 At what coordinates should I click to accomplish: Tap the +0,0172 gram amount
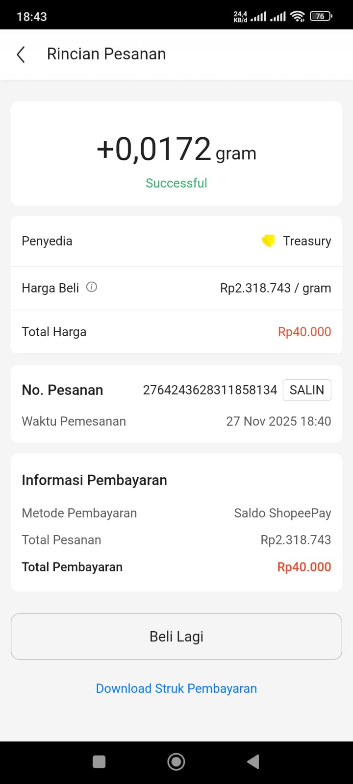pos(176,149)
